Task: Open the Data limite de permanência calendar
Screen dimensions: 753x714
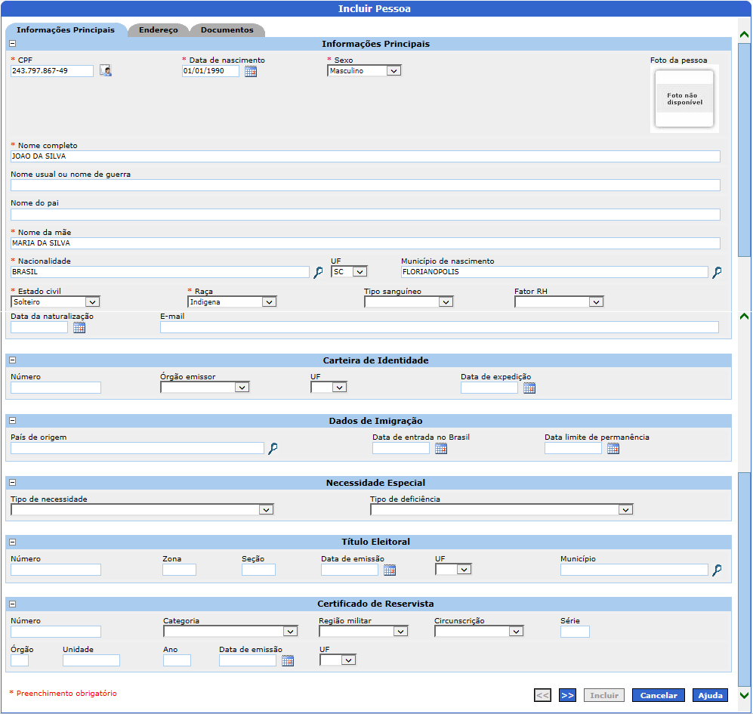Action: point(613,448)
